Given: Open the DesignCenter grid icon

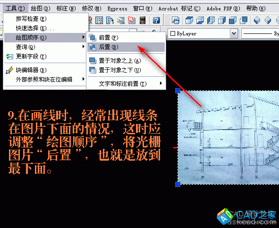Looking at the screenshot, I should point(99,20).
